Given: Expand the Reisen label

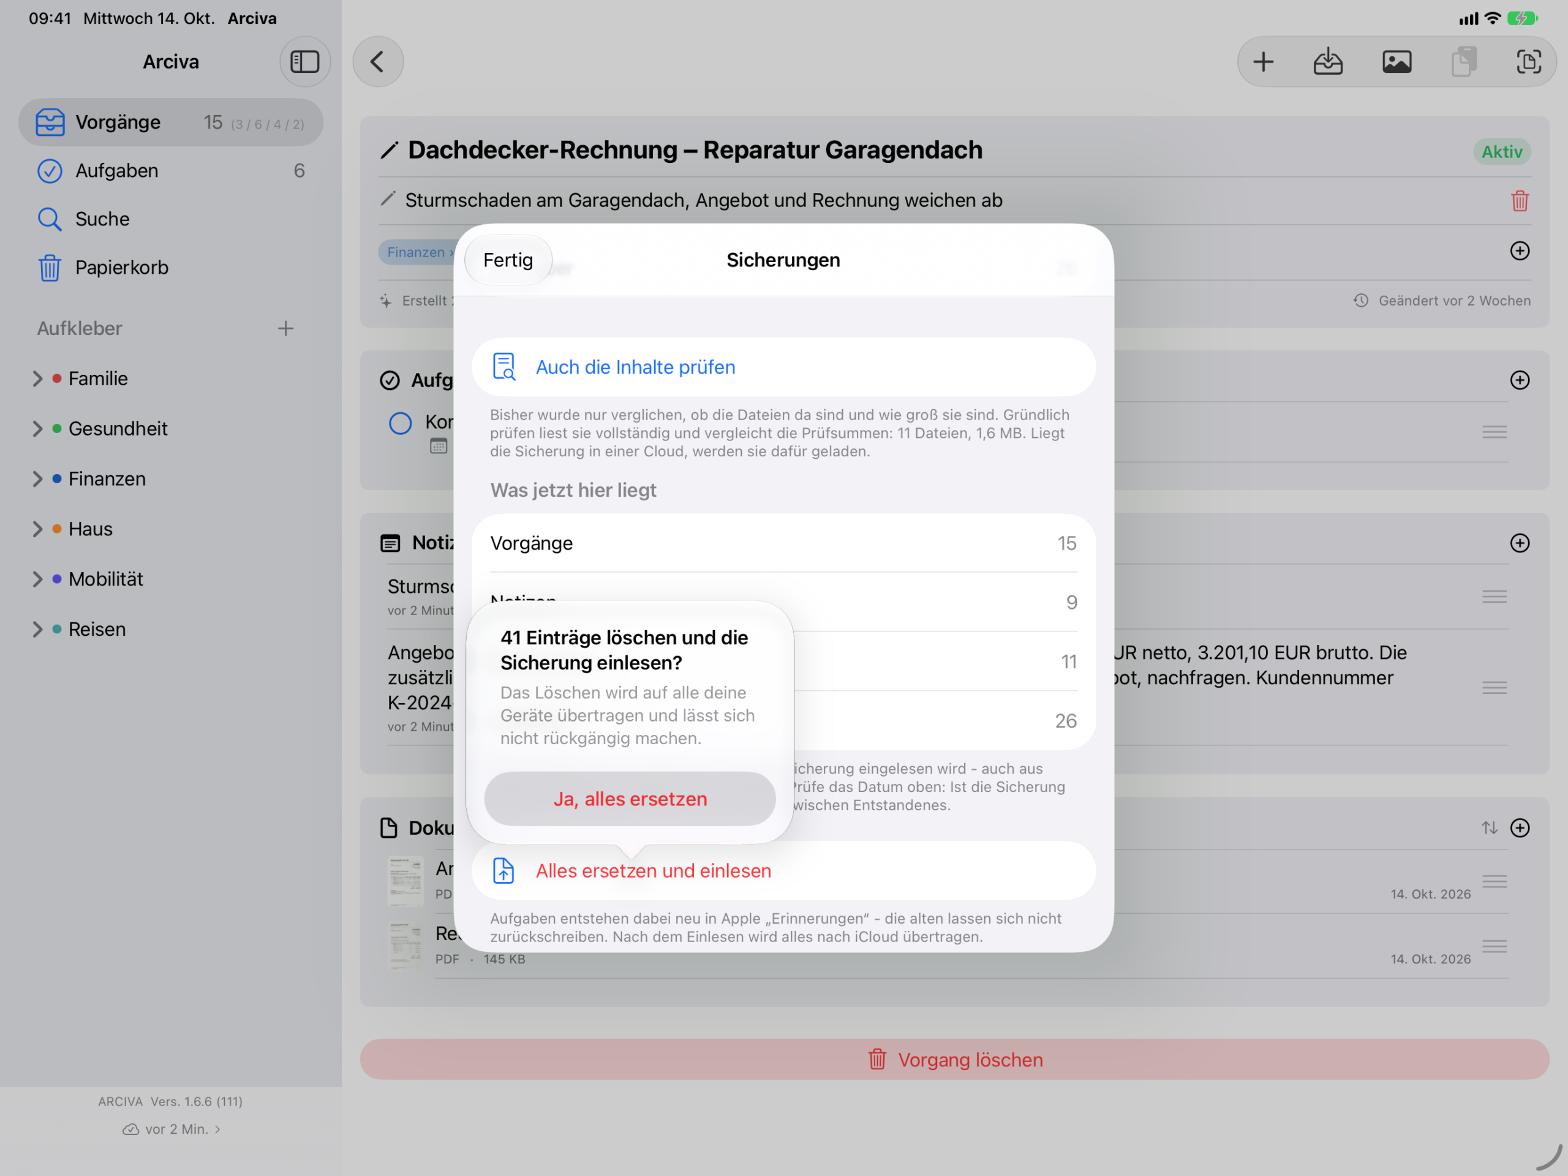Looking at the screenshot, I should coord(37,630).
